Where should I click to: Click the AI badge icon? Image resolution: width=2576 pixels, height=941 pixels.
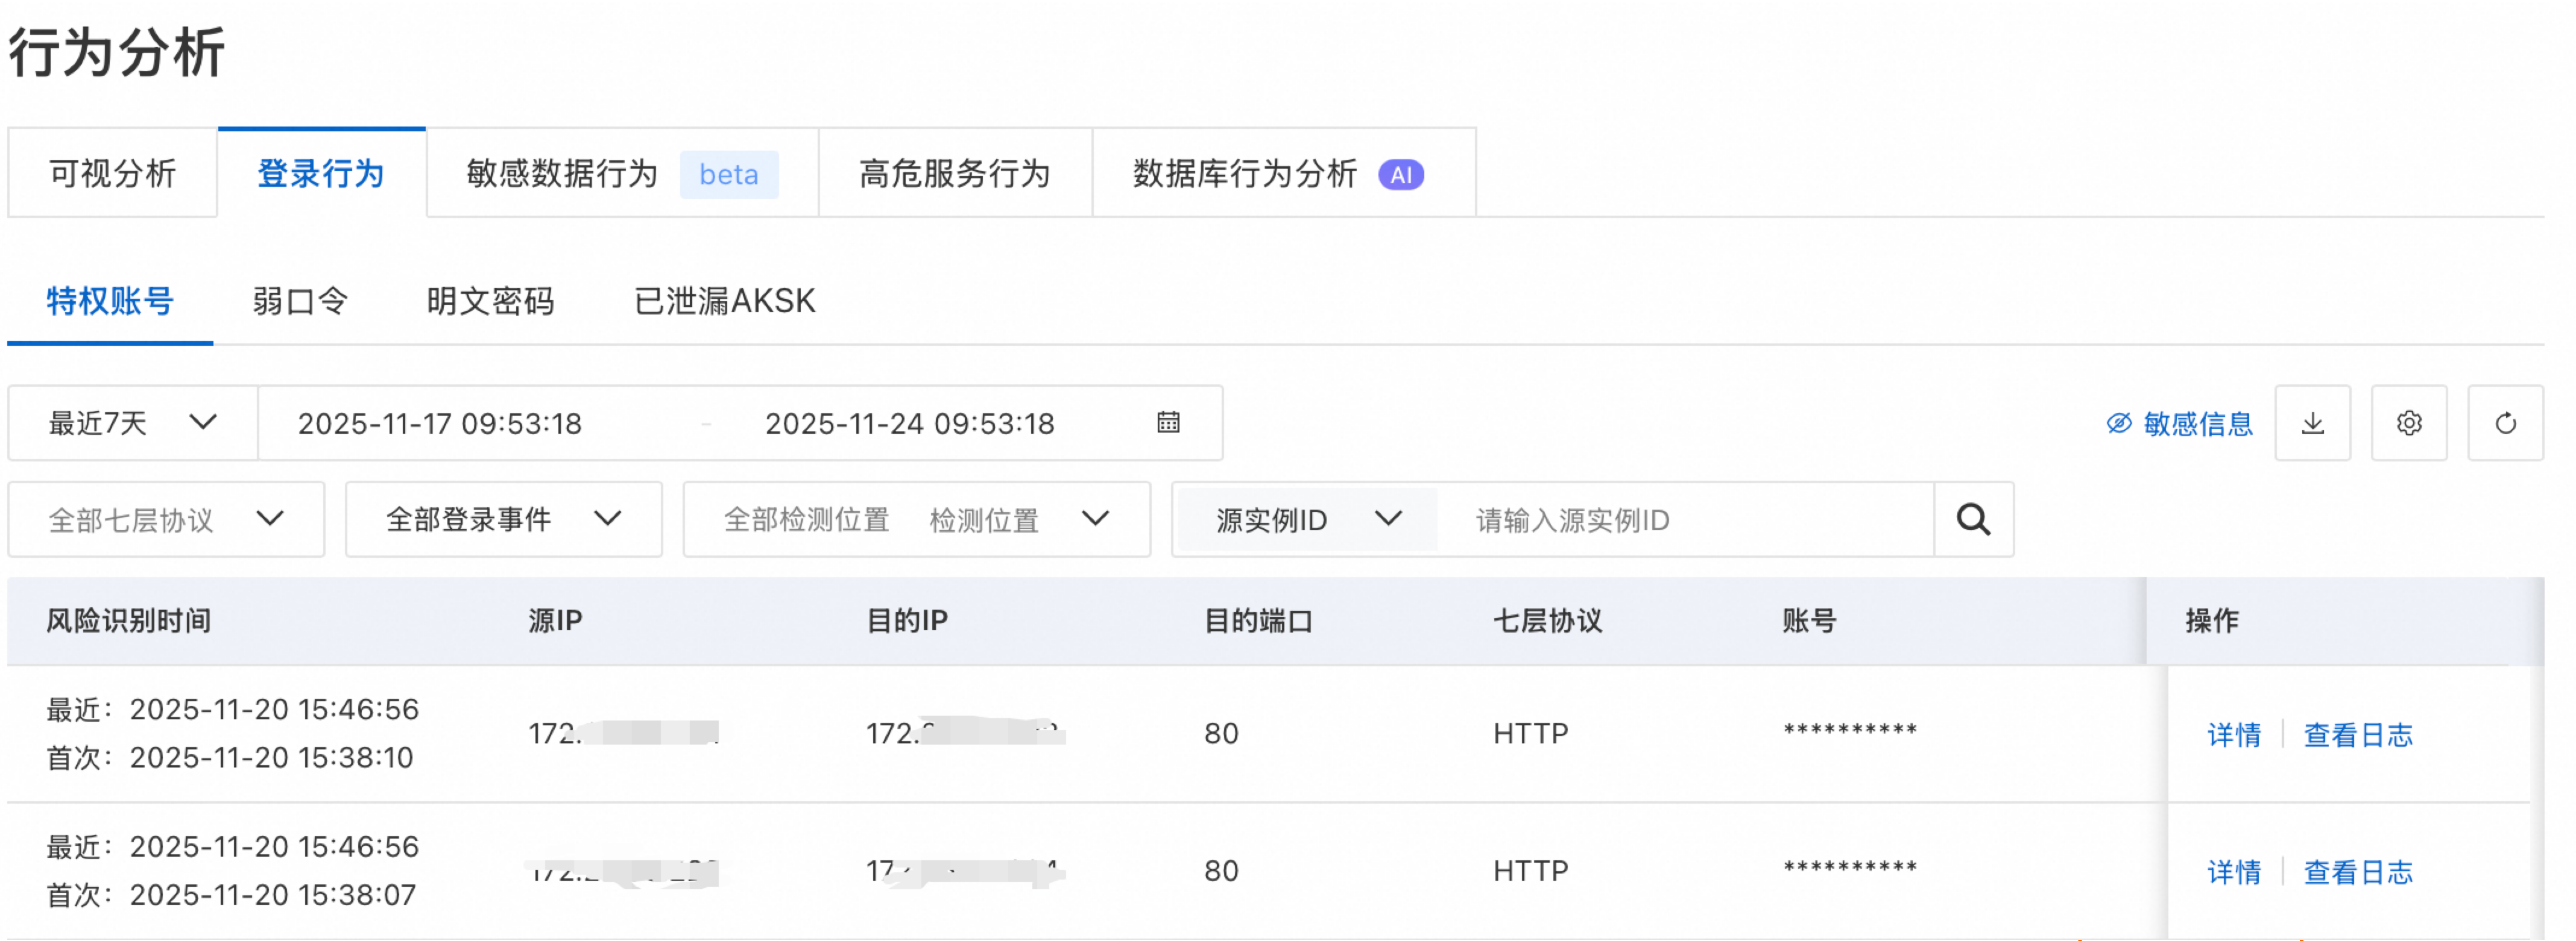tap(1400, 175)
